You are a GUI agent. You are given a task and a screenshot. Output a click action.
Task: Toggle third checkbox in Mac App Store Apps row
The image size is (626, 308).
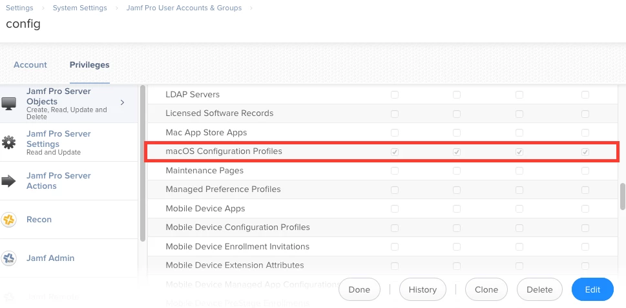click(519, 133)
